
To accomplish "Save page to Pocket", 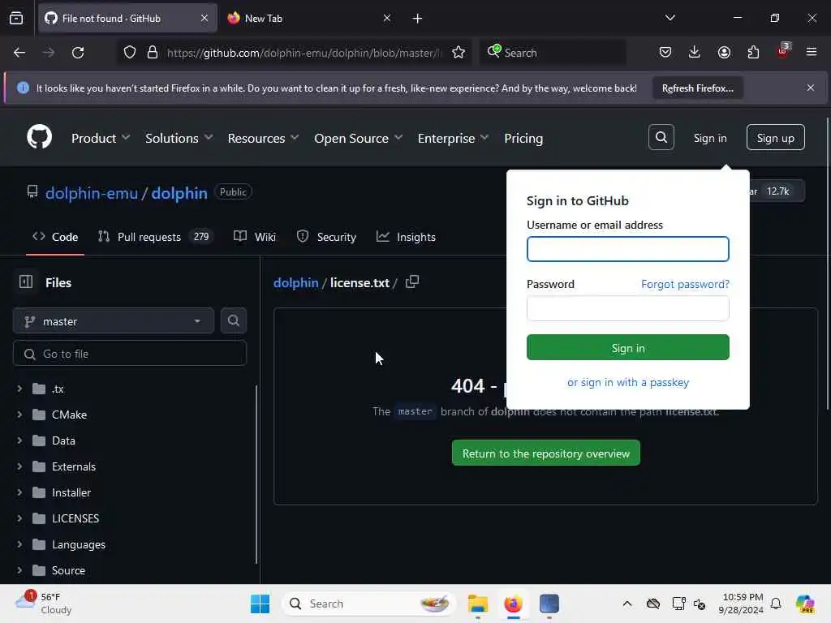I will pos(665,53).
